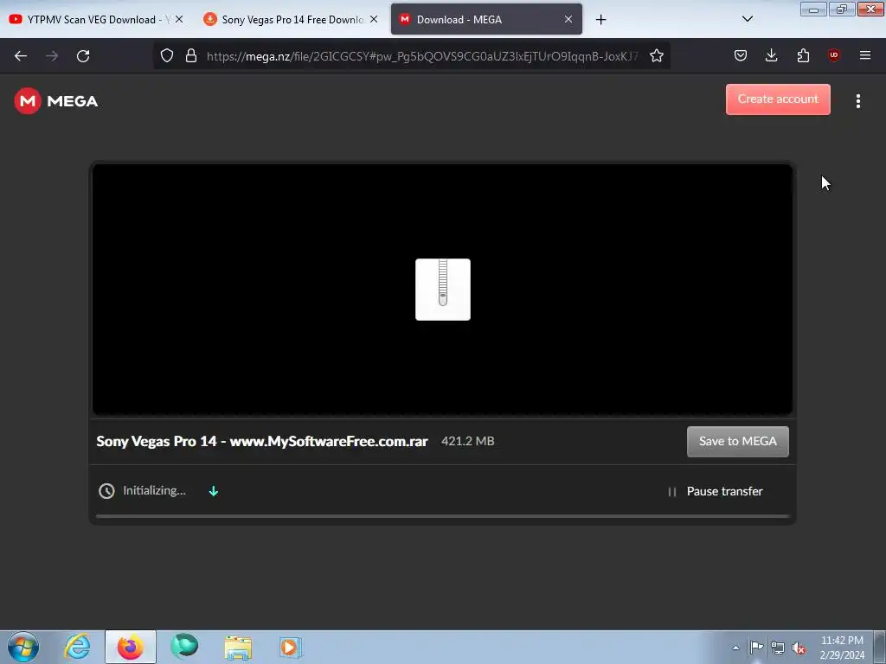
Task: Open the Windows Start menu
Action: (23, 647)
